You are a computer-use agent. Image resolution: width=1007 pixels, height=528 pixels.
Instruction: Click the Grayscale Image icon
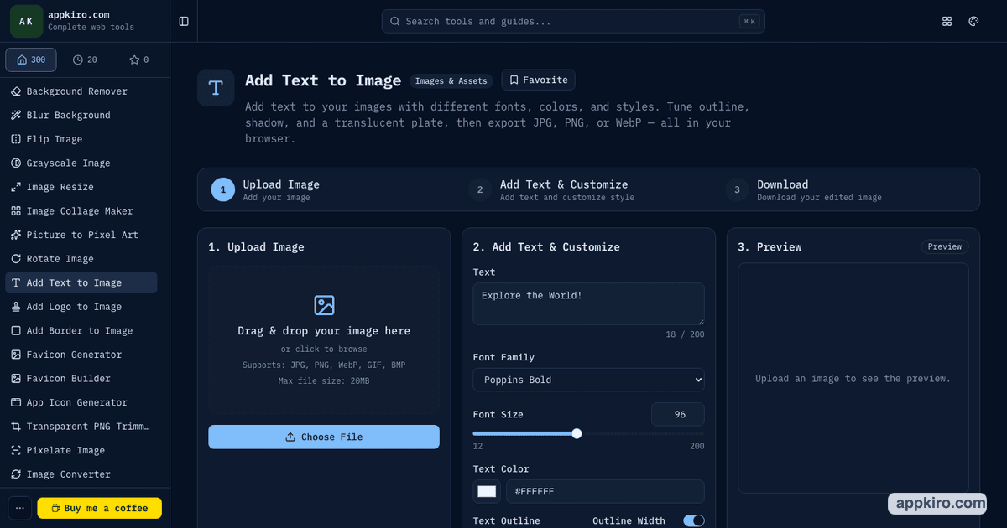pos(16,163)
